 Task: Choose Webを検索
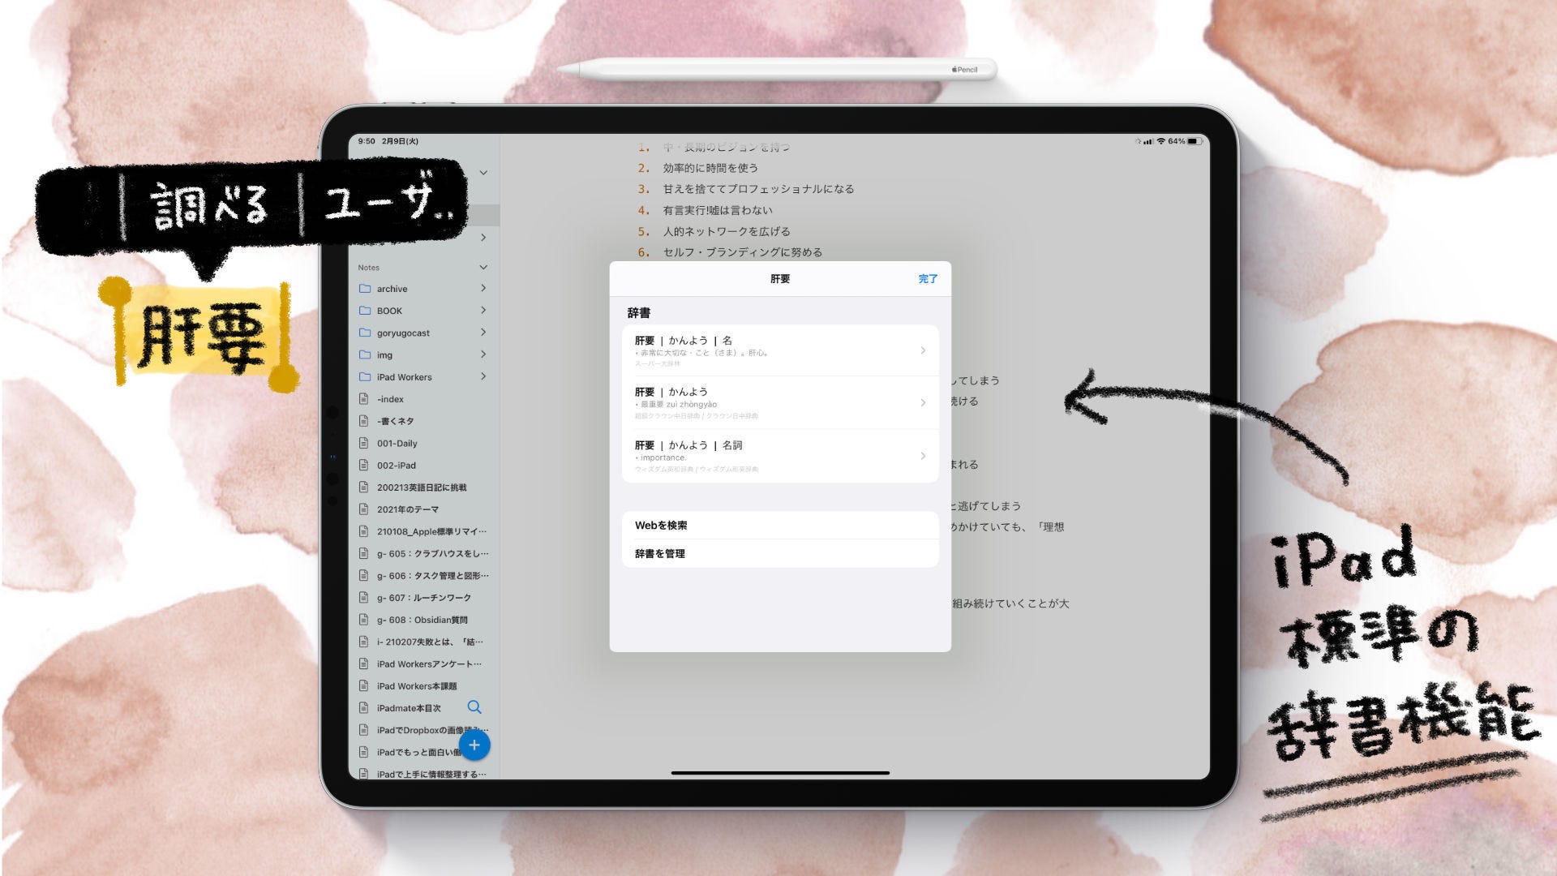coord(780,525)
